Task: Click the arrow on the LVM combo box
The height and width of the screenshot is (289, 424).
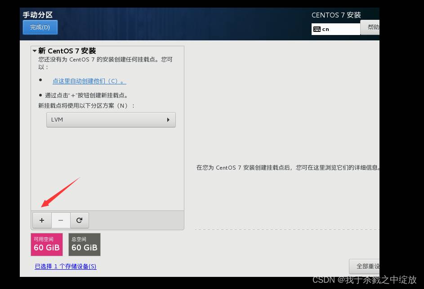Action: pyautogui.click(x=168, y=120)
